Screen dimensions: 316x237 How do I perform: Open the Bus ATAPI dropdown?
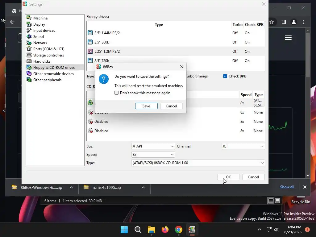(x=153, y=146)
